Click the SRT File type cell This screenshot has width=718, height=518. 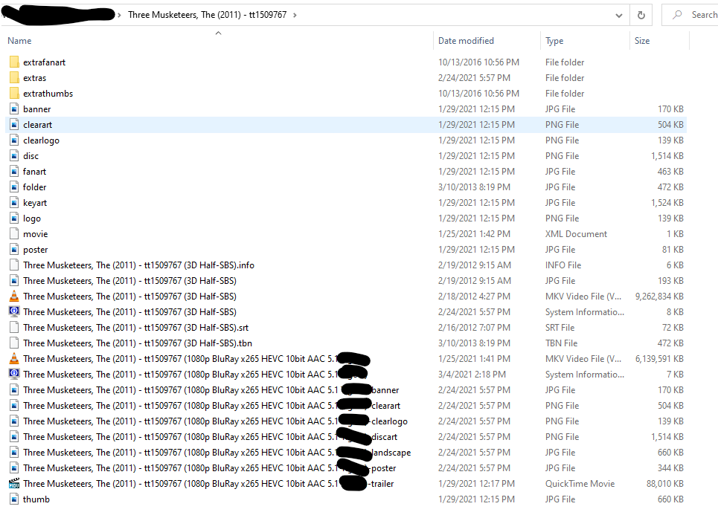560,327
